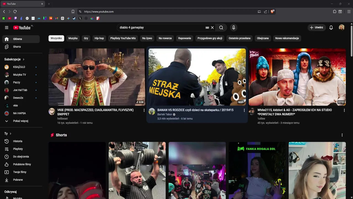
Task: Expand Pokaż więcej subscriptions
Action: click(21, 121)
